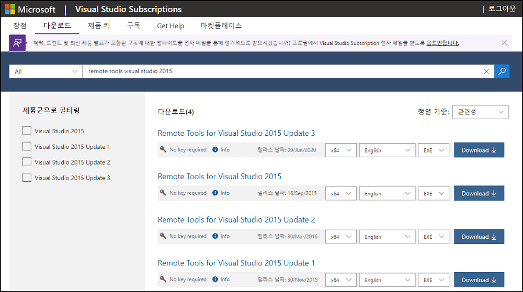Open the All category dropdown

(46, 71)
